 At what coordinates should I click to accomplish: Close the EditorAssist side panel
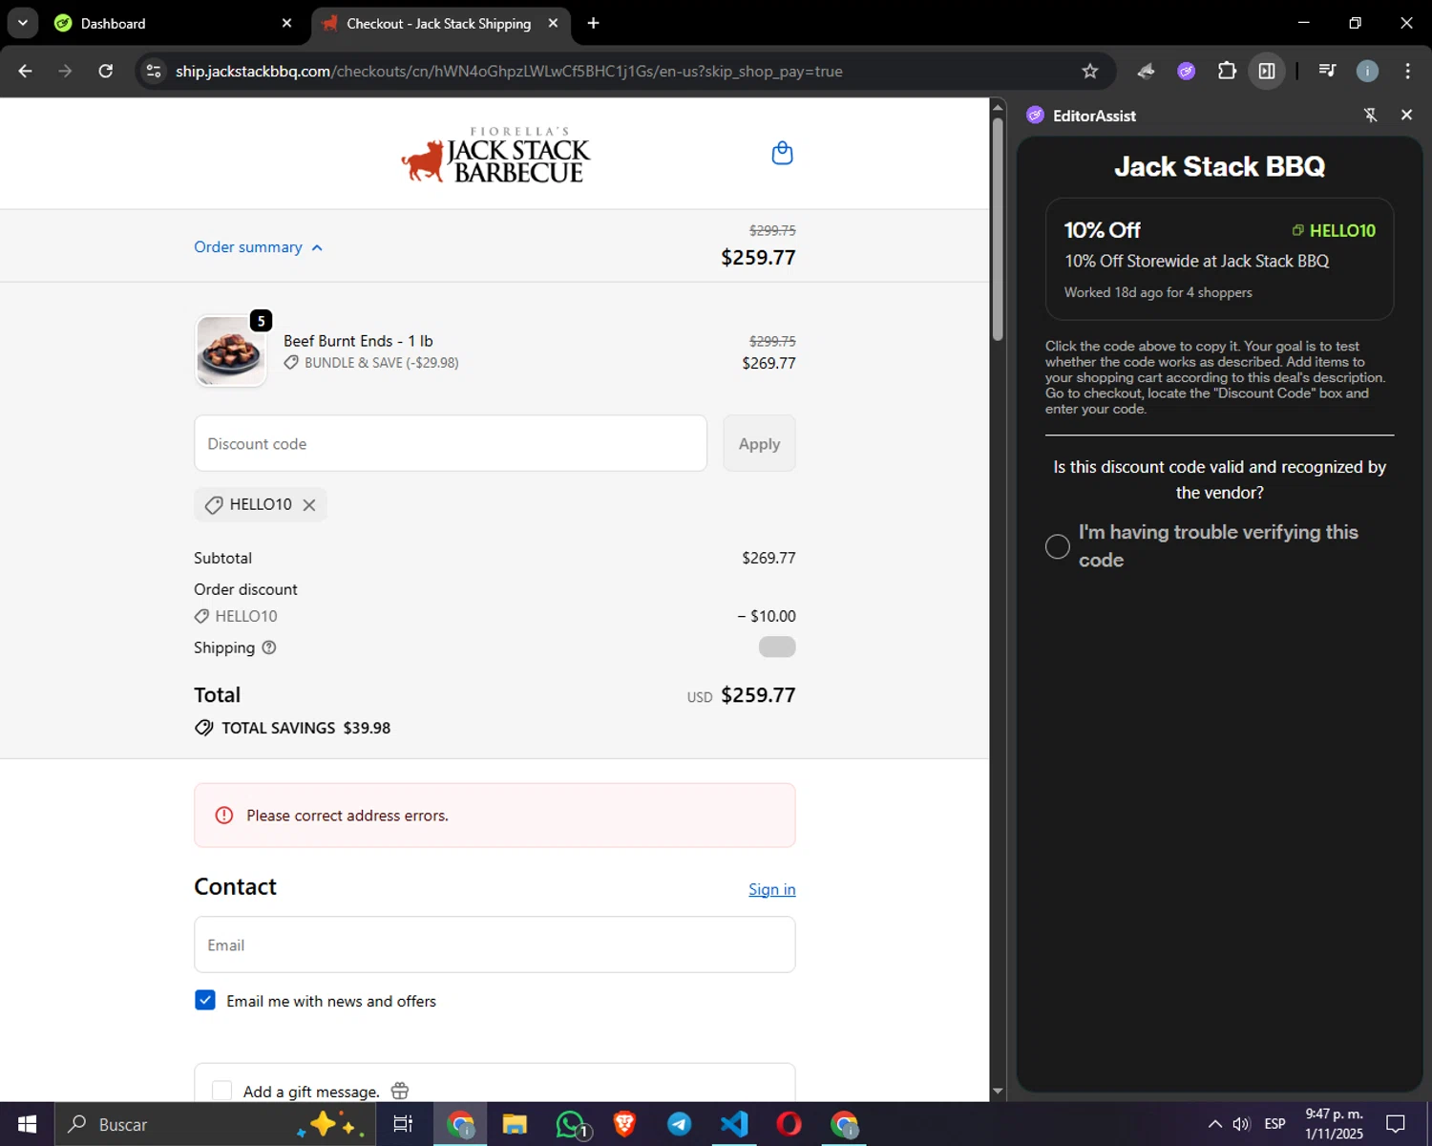point(1406,115)
